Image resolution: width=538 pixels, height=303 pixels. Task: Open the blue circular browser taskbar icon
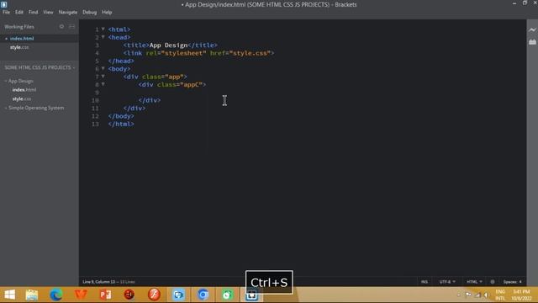coord(203,295)
